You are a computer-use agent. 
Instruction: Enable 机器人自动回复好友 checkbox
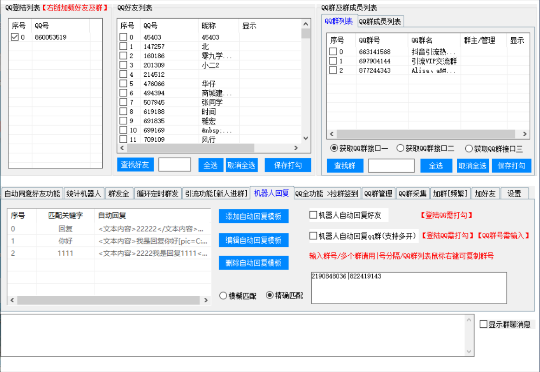coord(314,215)
